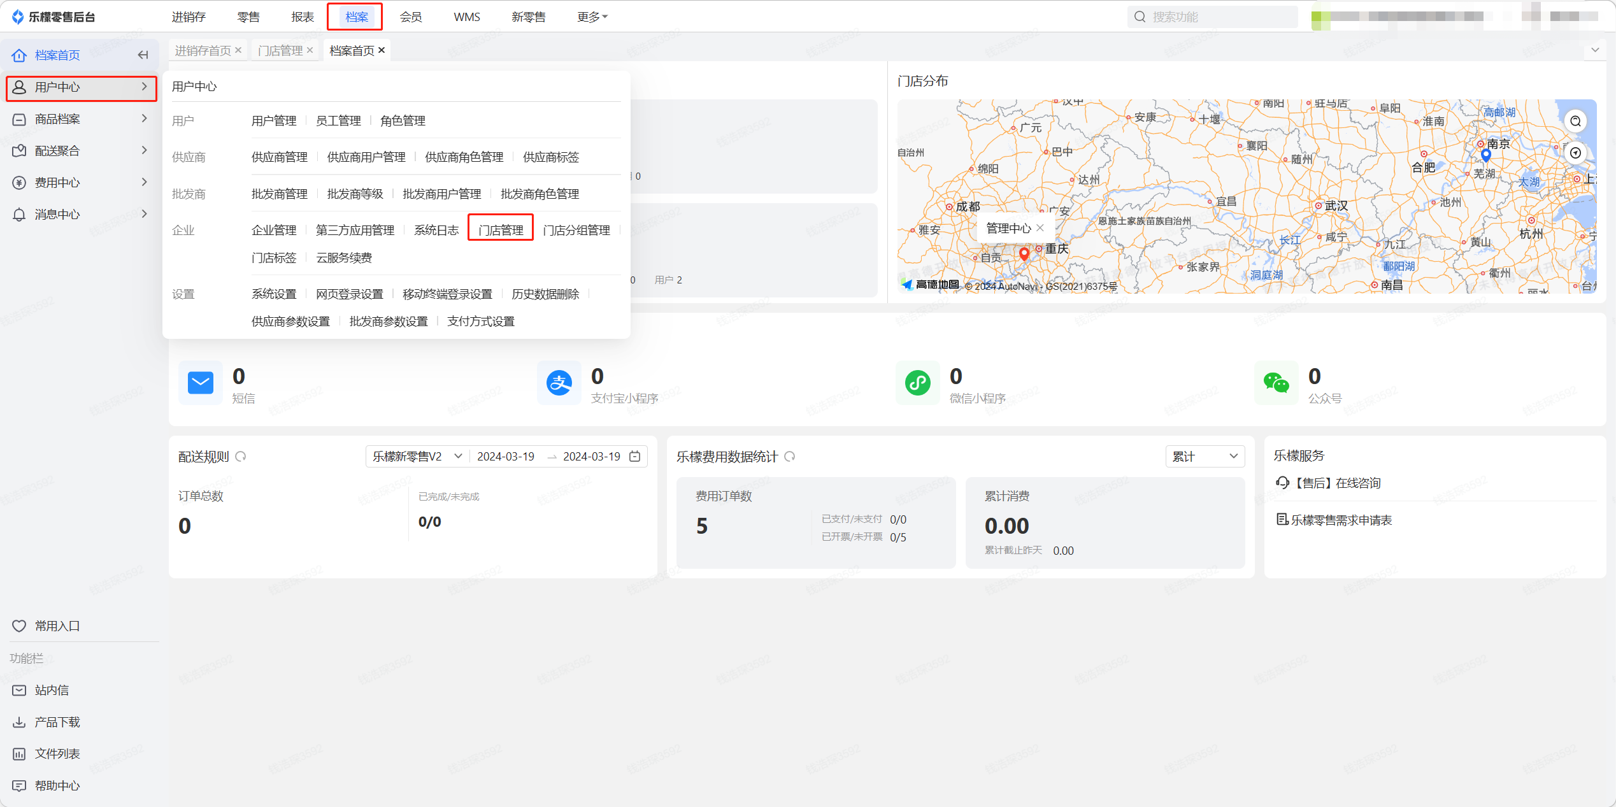This screenshot has height=807, width=1616.
Task: Open 角色管理 link
Action: pyautogui.click(x=403, y=121)
